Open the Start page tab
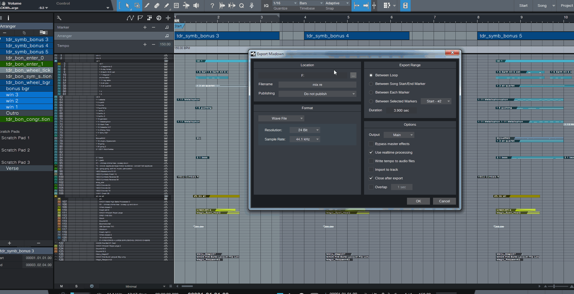 tap(523, 6)
